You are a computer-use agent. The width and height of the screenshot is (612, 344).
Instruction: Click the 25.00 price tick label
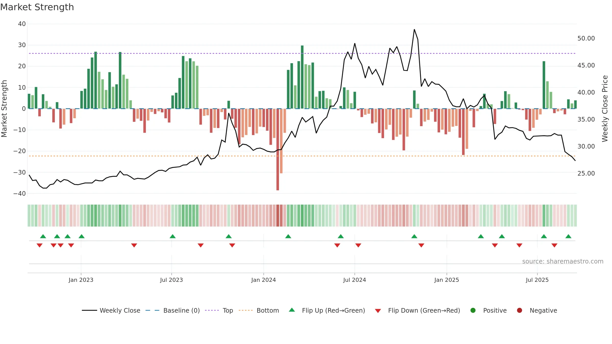pyautogui.click(x=586, y=174)
